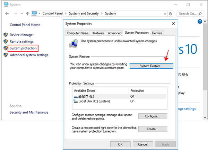Viewport: 208px width, 150px height.
Task: Click the System Restore... button
Action: (151, 66)
